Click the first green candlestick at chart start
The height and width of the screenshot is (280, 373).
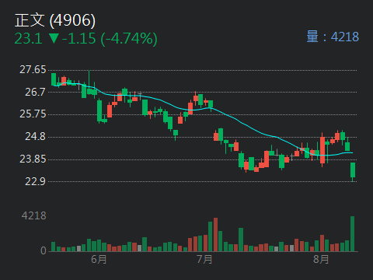54,79
